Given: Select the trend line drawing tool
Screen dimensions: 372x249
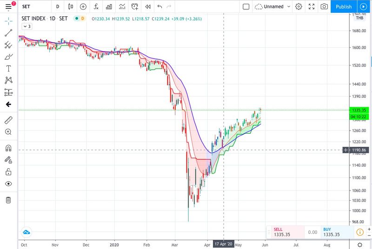Looking at the screenshot, I should 8,33.
